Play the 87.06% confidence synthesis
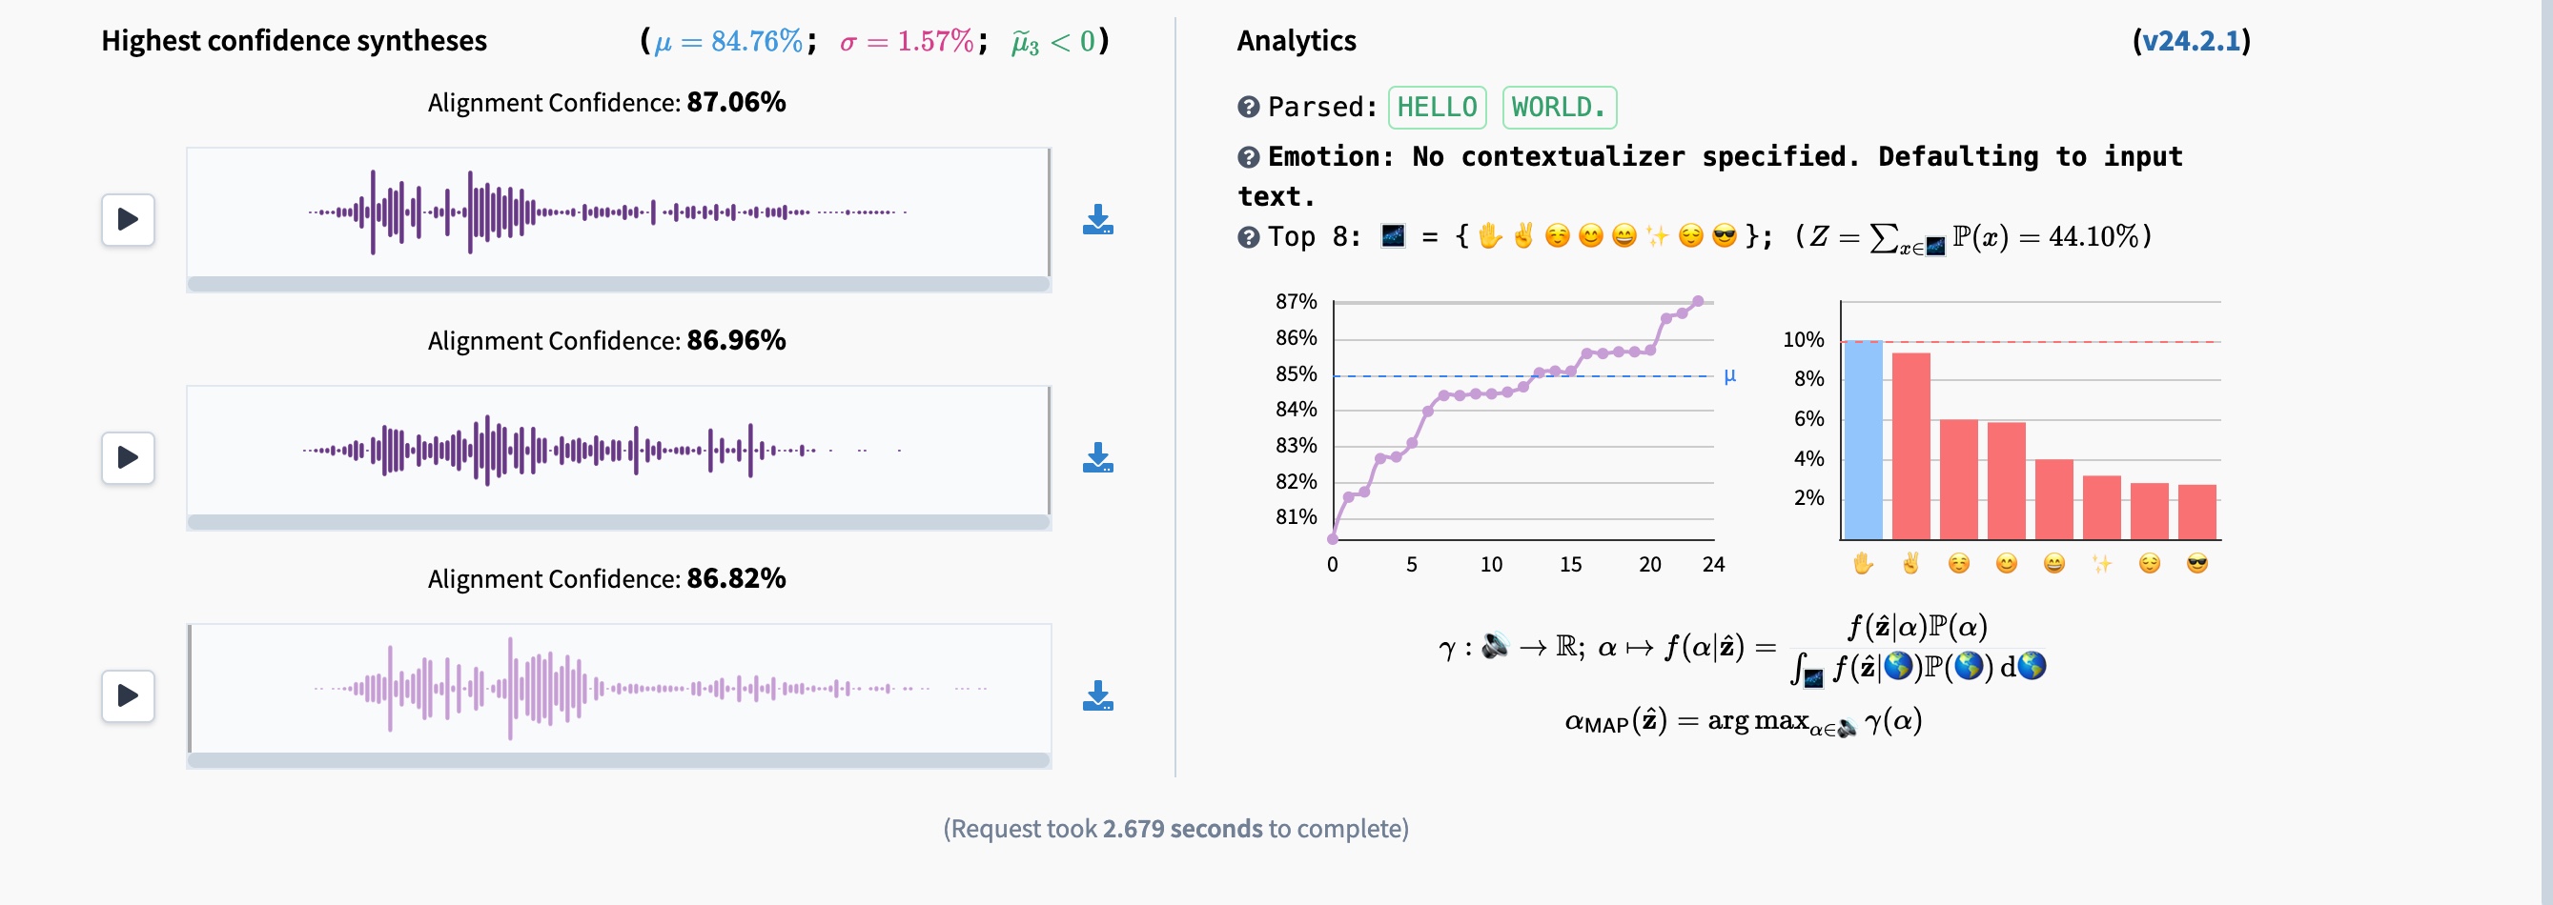 [128, 219]
